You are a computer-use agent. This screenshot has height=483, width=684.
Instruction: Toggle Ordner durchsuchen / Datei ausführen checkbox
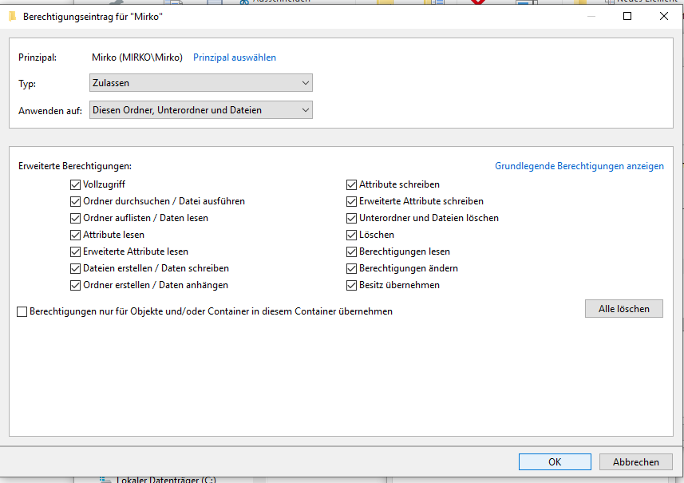coord(76,201)
